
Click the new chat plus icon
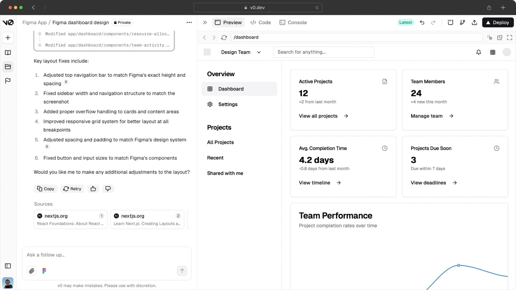coord(8,38)
